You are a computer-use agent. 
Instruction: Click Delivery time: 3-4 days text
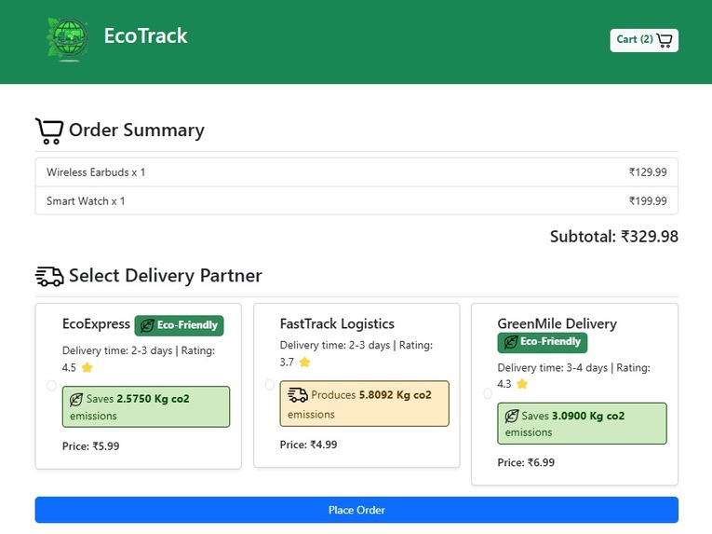[x=552, y=367]
